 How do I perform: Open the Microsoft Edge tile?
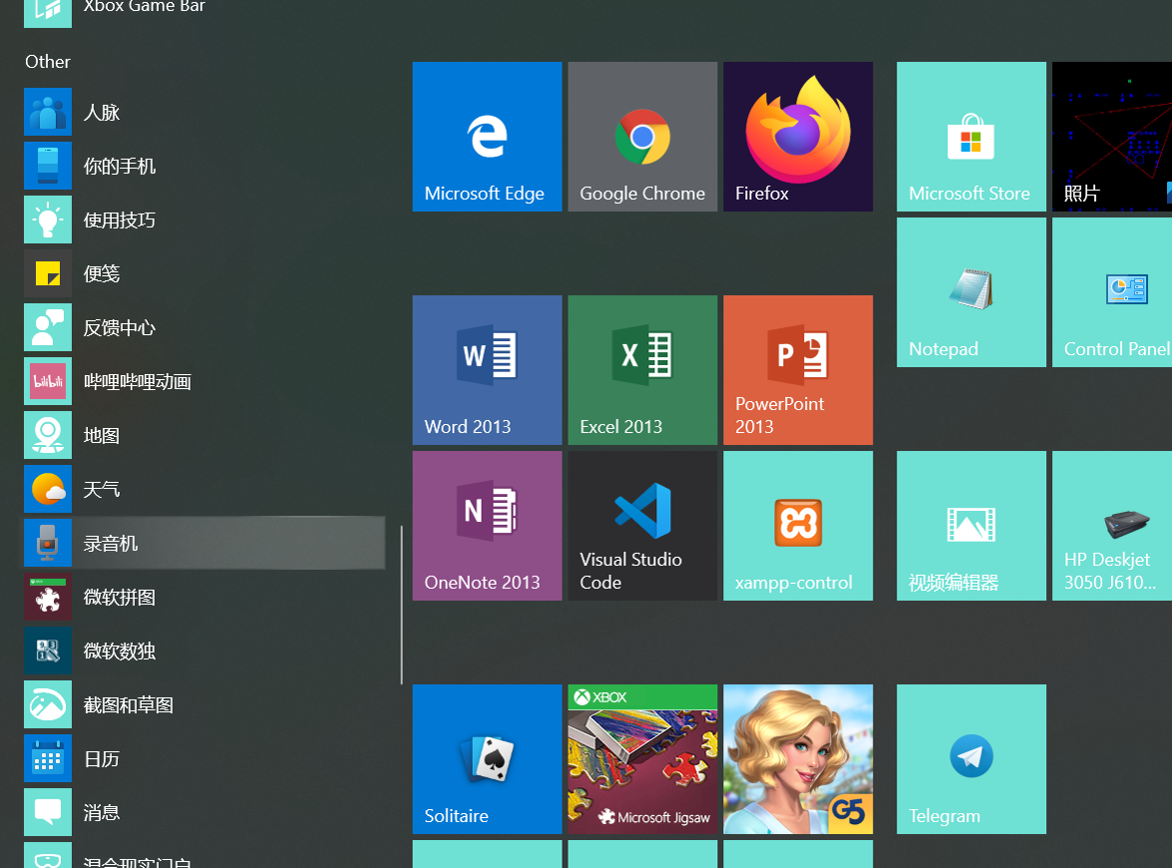click(487, 137)
